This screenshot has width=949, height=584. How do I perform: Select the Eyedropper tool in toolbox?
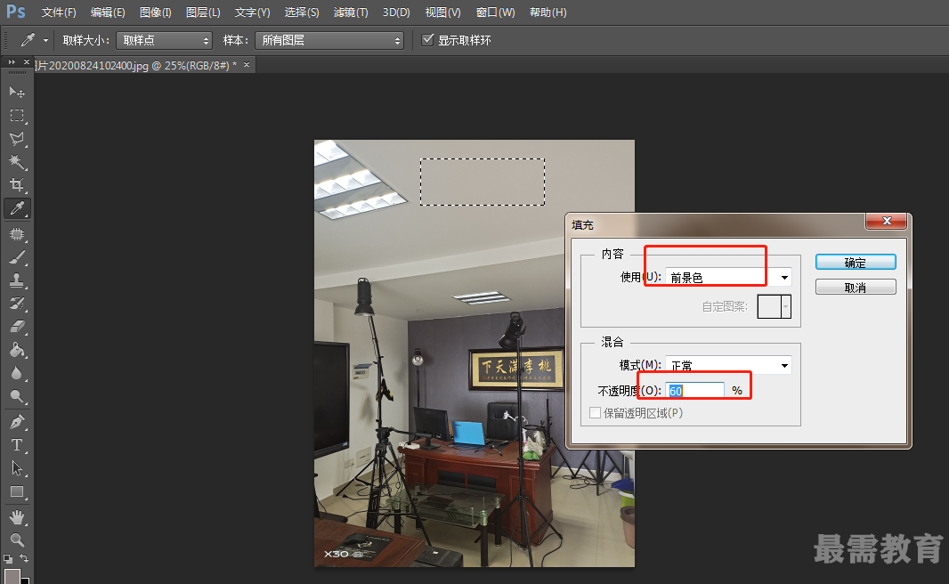[17, 208]
